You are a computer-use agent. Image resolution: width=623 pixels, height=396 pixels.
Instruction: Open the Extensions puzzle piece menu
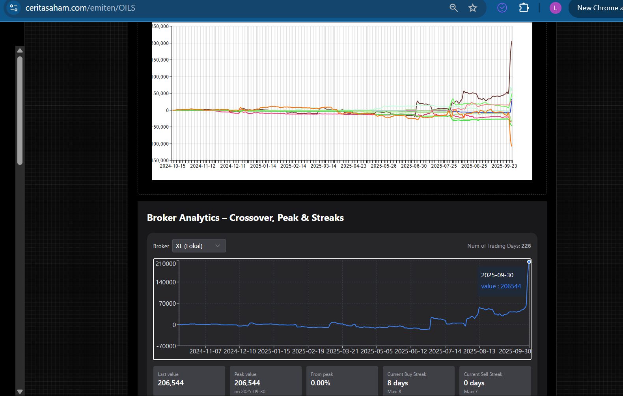click(x=524, y=8)
